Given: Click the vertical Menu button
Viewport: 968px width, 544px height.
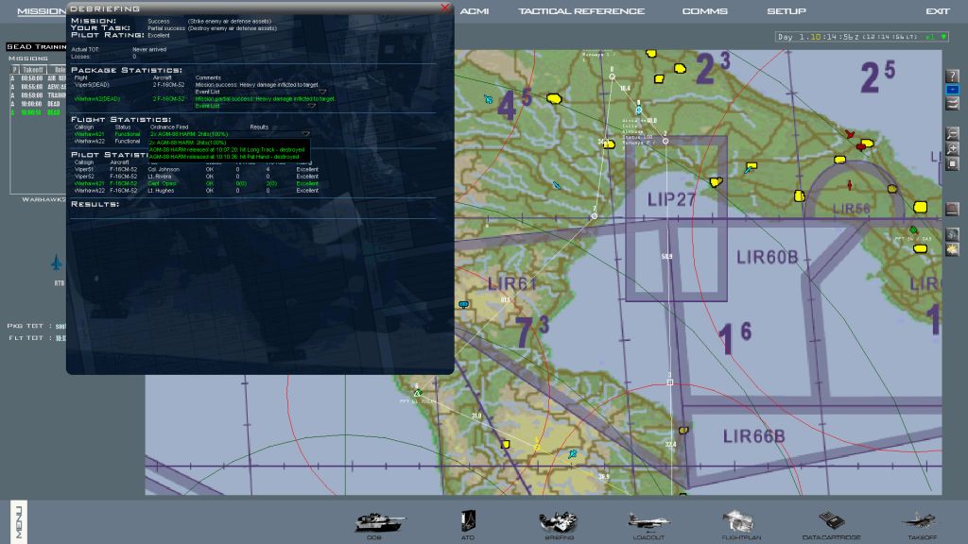Looking at the screenshot, I should [x=19, y=522].
